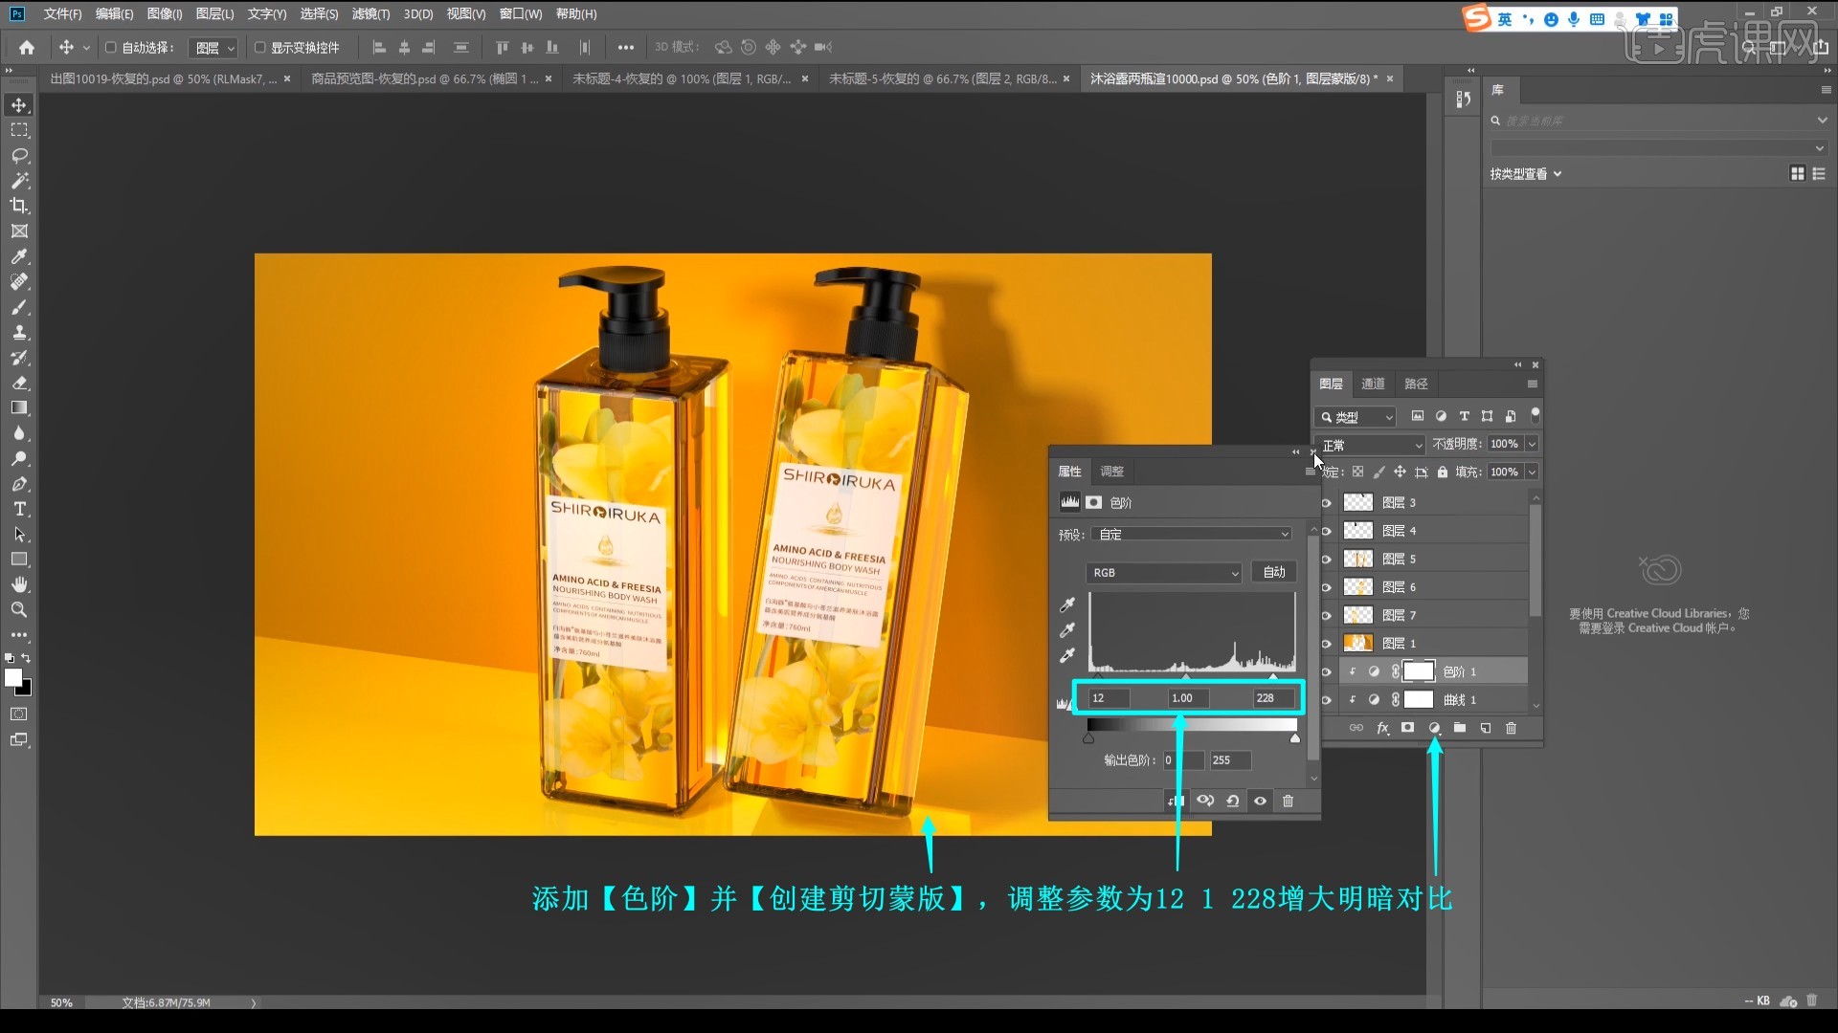1838x1033 pixels.
Task: Enable show transform controls checkbox (显示变换控件)
Action: pos(259,47)
